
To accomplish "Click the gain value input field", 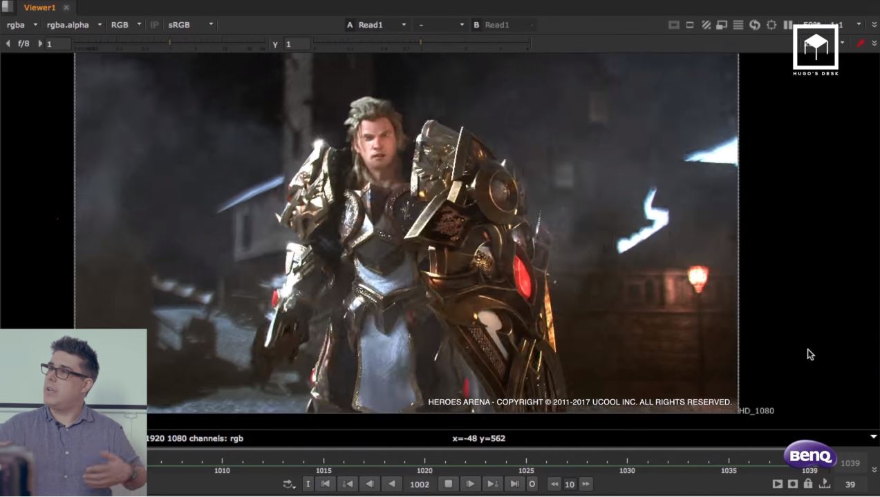I will (x=58, y=44).
